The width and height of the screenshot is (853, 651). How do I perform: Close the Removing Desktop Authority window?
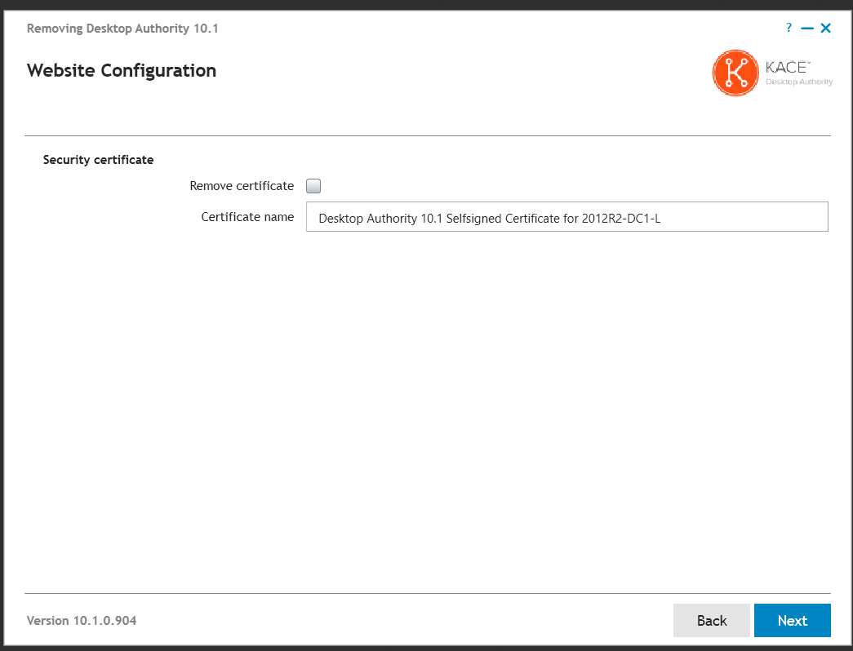825,29
